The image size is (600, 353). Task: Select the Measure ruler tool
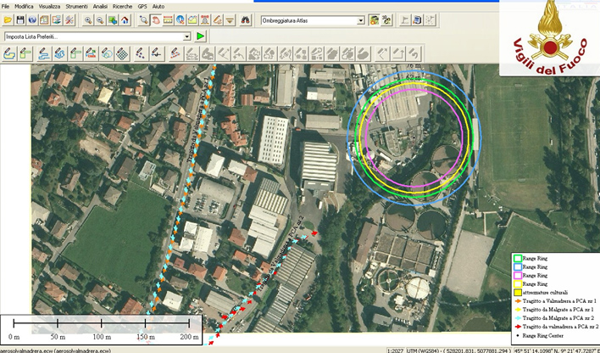(x=169, y=20)
